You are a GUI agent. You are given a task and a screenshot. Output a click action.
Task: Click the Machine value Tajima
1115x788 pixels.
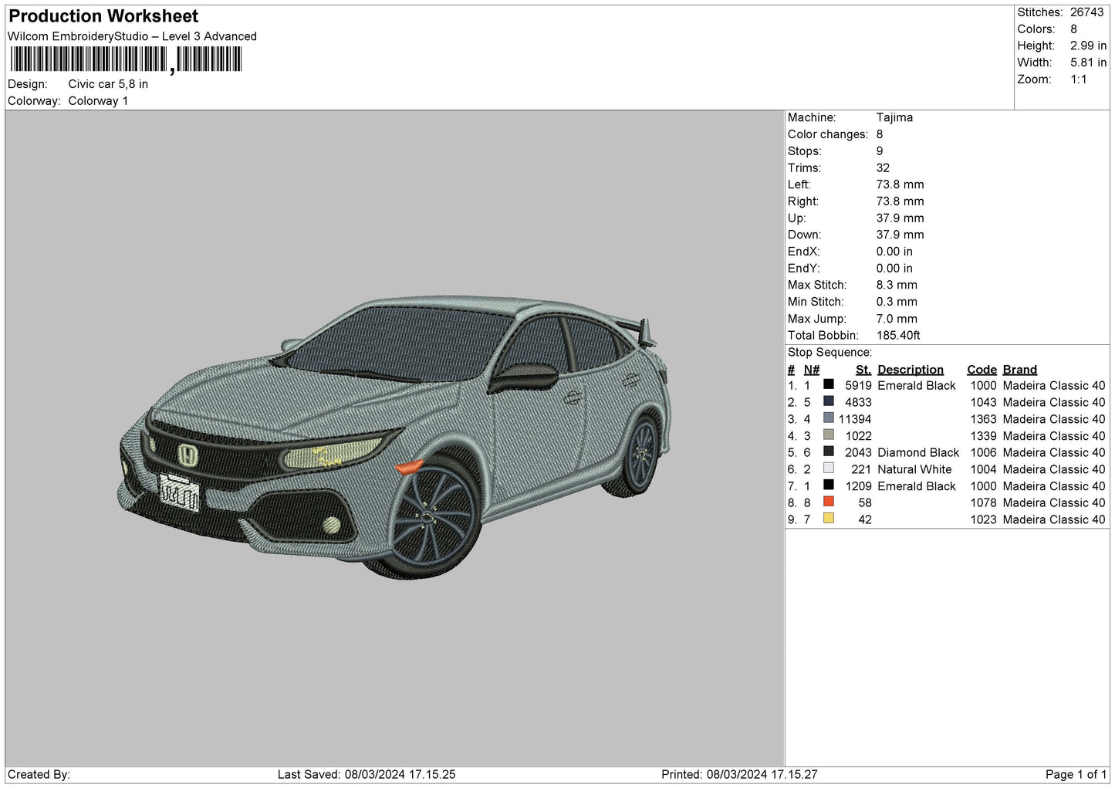click(x=894, y=117)
